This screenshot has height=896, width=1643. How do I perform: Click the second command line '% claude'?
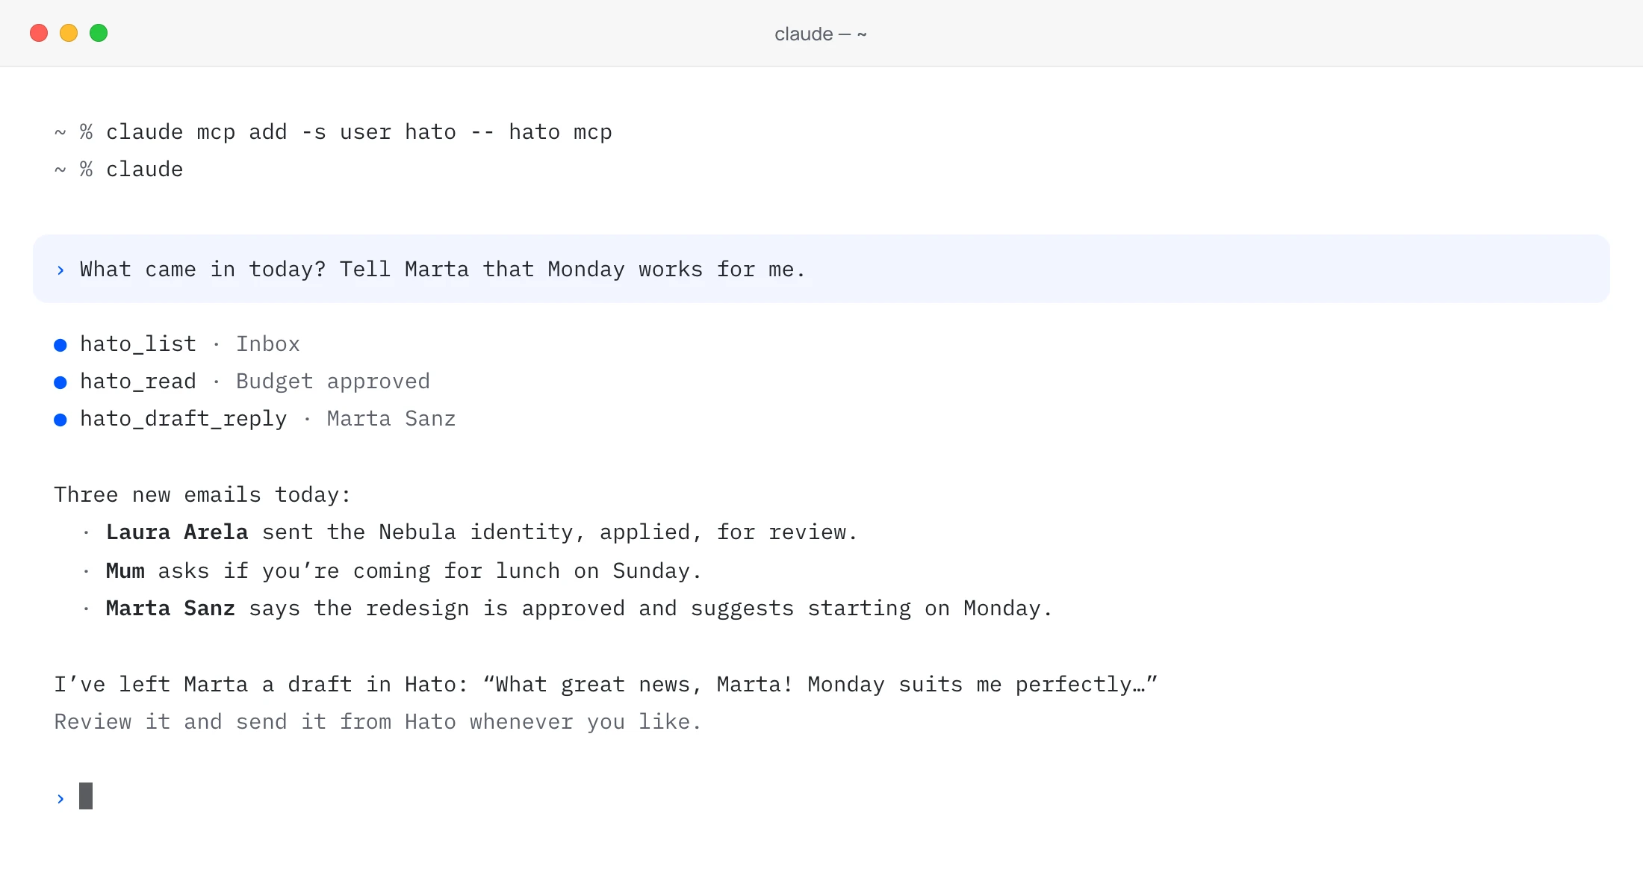(x=119, y=169)
